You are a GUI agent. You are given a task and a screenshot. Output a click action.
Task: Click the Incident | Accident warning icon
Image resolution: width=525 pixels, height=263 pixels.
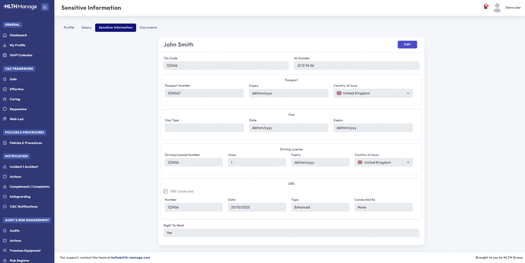pos(5,167)
